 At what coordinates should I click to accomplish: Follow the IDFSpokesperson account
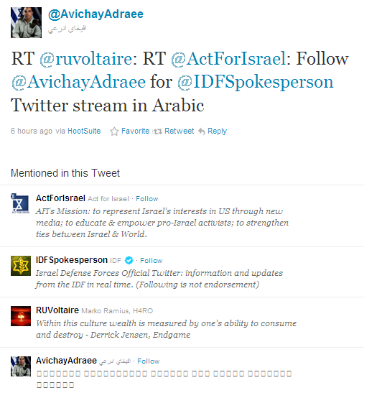151,261
